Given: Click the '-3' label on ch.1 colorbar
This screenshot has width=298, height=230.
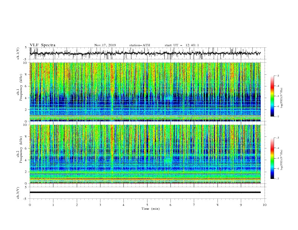Looking at the screenshot, I should [x=277, y=76].
